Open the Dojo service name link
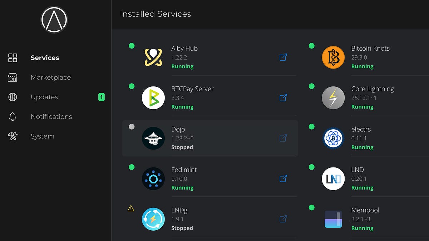The height and width of the screenshot is (241, 429). (x=178, y=129)
